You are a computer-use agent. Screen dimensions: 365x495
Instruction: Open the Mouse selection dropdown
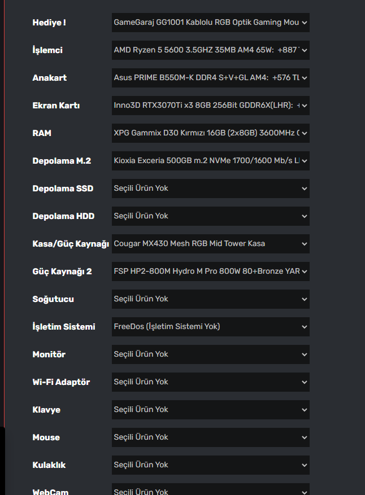[210, 437]
